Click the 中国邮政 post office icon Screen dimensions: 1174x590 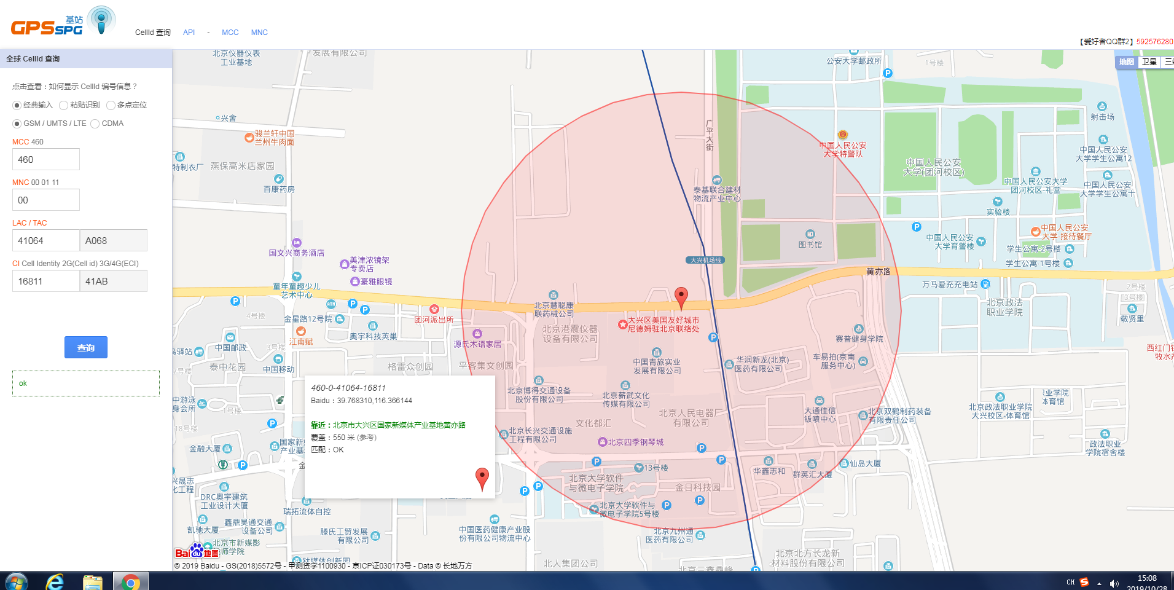click(x=230, y=337)
